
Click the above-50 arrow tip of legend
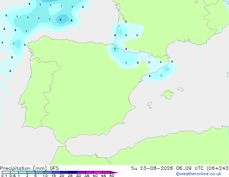pyautogui.click(x=114, y=172)
